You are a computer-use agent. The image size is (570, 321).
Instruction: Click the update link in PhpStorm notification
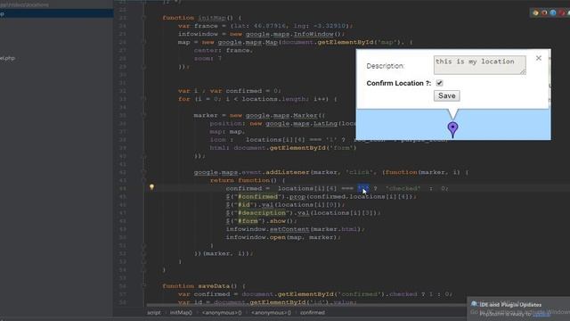coord(541,315)
